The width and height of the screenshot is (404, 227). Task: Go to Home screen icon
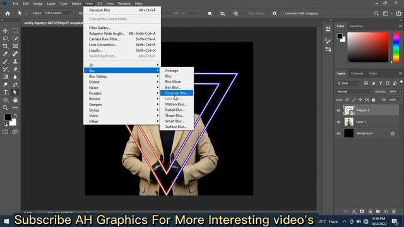pos(8,13)
